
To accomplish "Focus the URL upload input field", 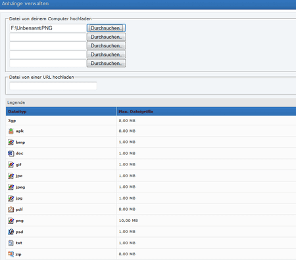I will pos(53,86).
